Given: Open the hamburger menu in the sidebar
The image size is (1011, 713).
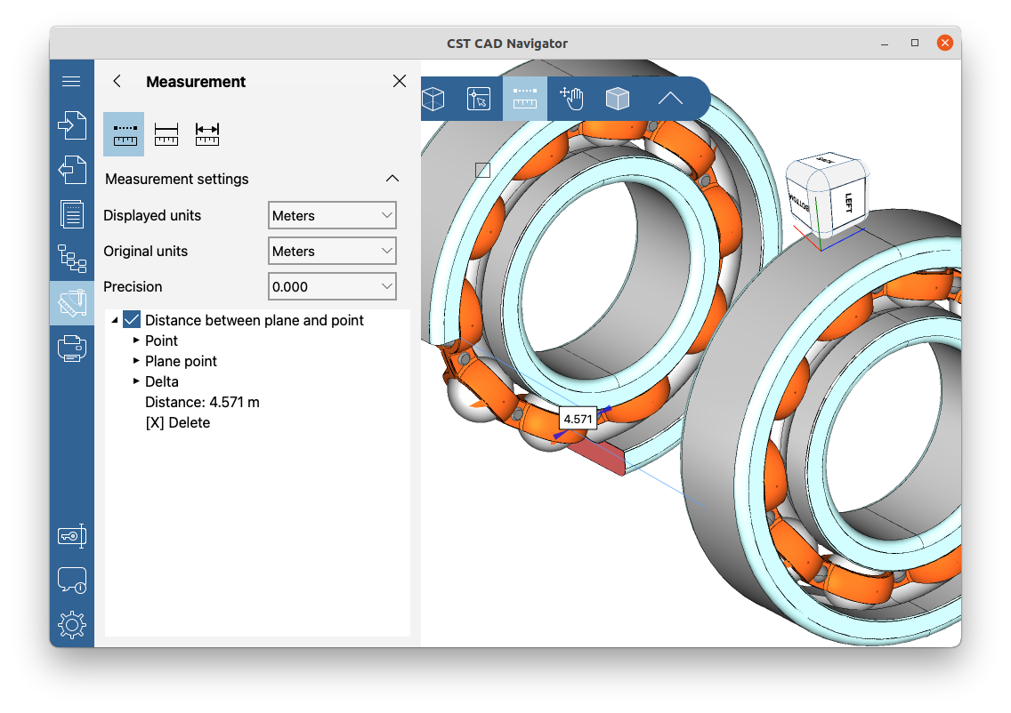Looking at the screenshot, I should tap(71, 81).
